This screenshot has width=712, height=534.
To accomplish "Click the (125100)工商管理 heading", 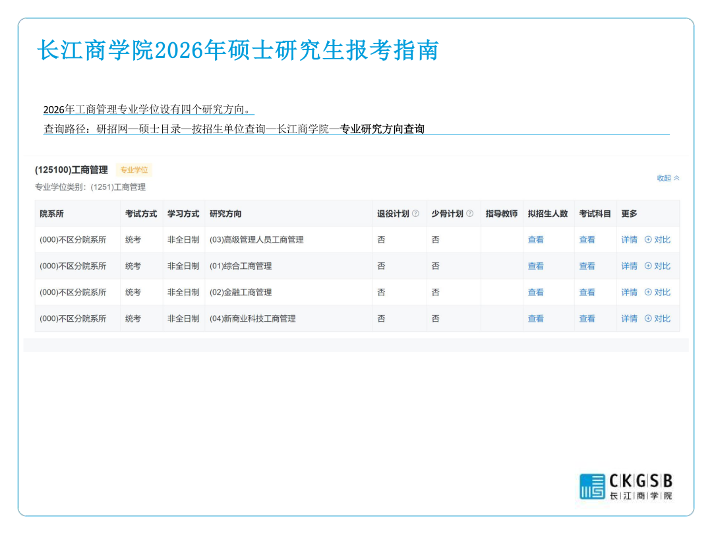I will [x=71, y=170].
